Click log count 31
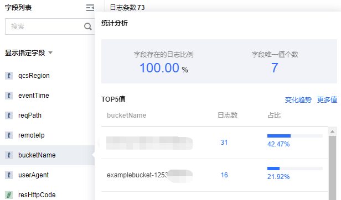Screen dimensions: 341x200 pos(224,143)
